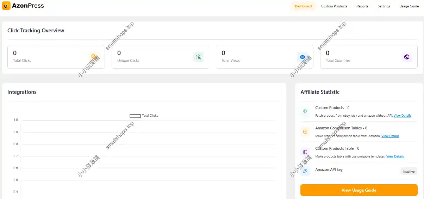Click the Custom Products - 0 title

332,108
